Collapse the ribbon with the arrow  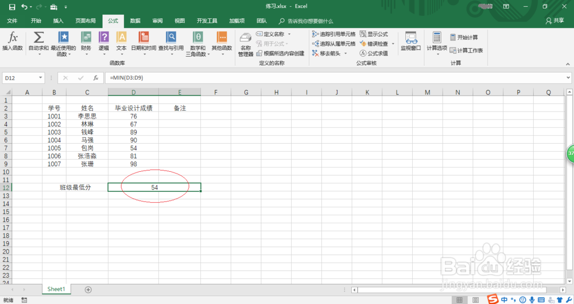568,64
